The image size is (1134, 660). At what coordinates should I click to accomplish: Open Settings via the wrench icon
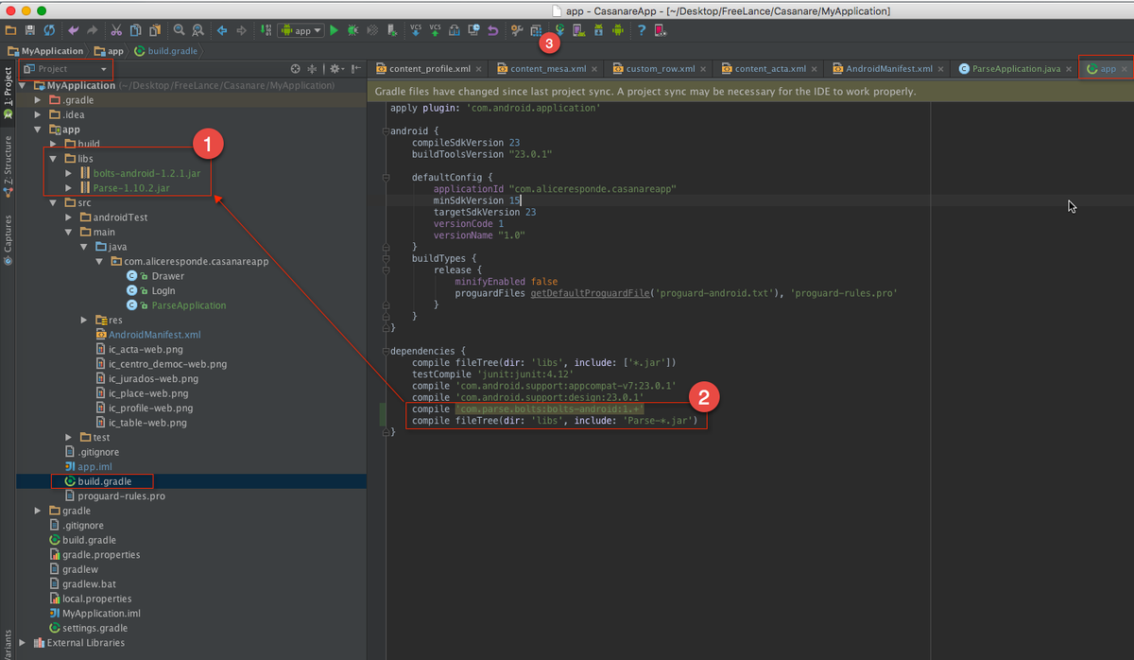[x=516, y=30]
